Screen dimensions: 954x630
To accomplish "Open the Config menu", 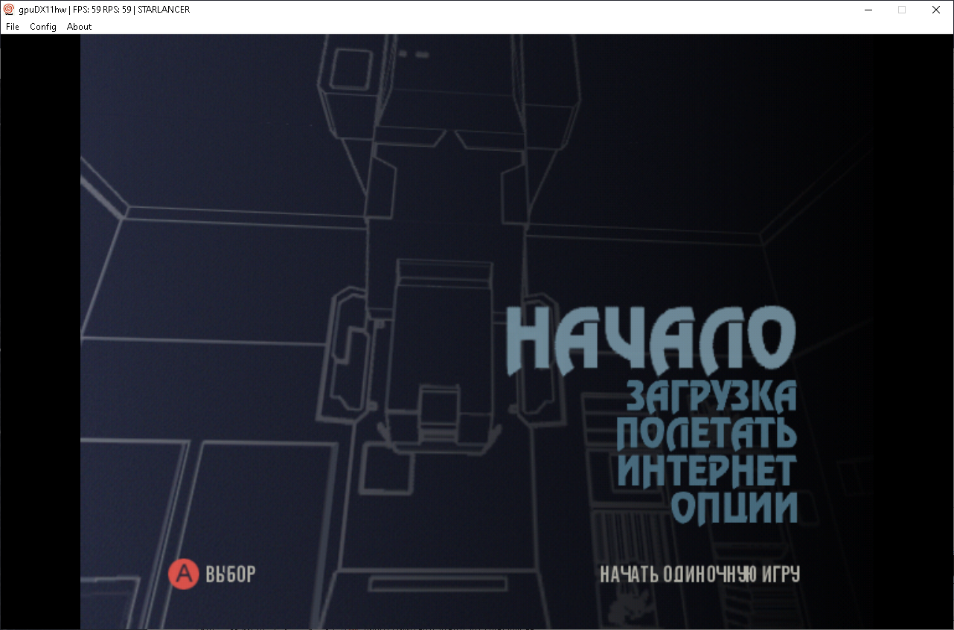I will (43, 27).
